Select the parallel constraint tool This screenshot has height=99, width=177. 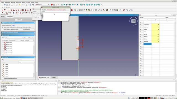tap(12, 10)
